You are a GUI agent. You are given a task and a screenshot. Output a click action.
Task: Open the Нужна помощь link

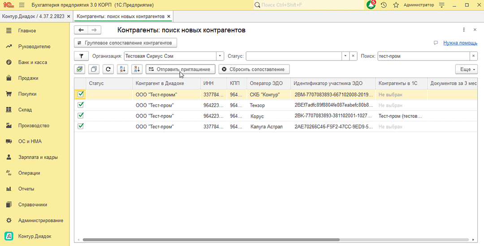[460, 43]
